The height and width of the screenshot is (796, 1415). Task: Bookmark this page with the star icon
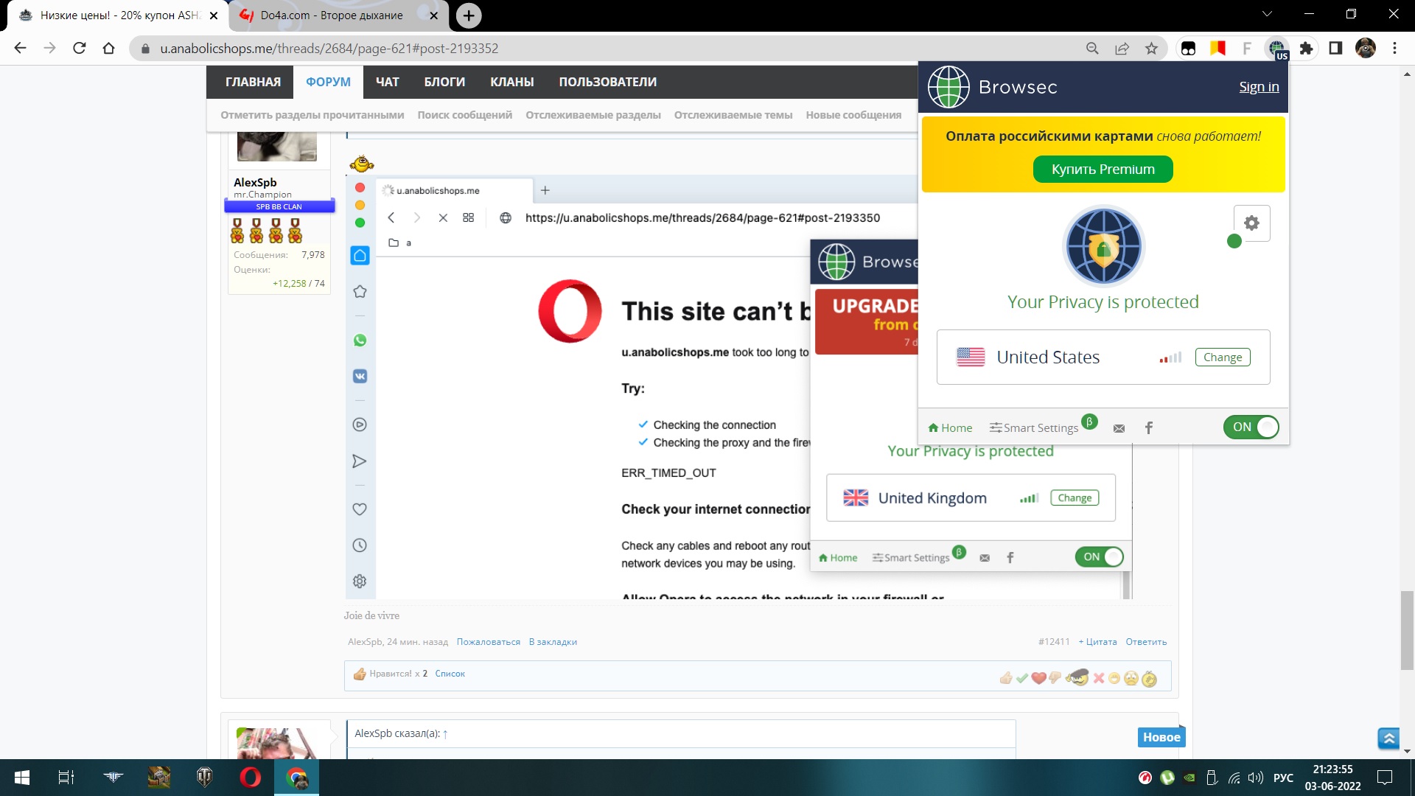pyautogui.click(x=1151, y=49)
